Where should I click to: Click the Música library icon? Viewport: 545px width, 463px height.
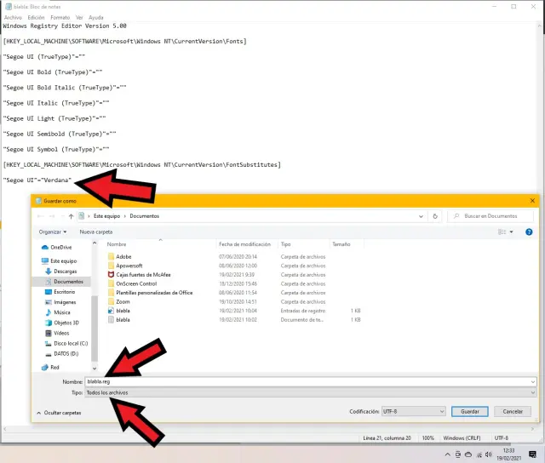47,312
